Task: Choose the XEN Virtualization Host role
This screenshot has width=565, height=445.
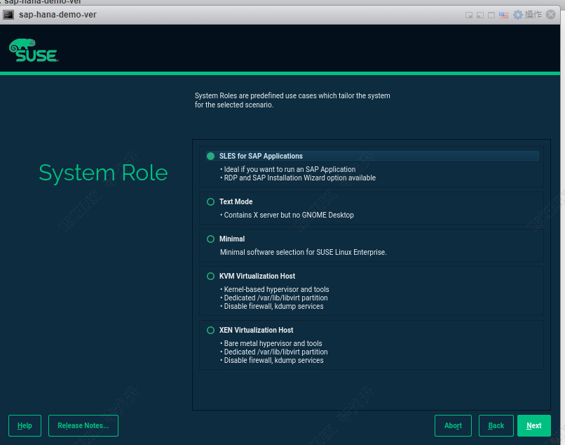Action: (x=211, y=330)
